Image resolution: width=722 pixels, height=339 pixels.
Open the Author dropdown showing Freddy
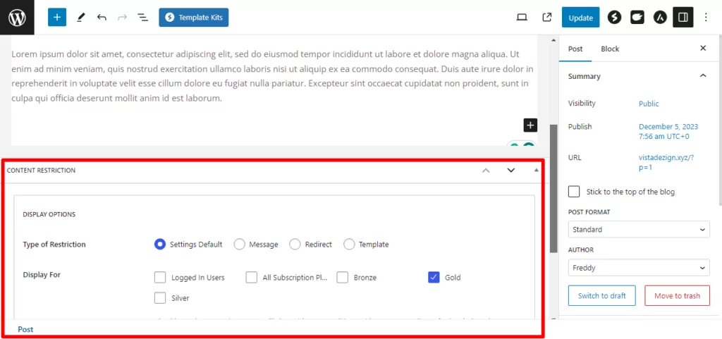(x=639, y=268)
